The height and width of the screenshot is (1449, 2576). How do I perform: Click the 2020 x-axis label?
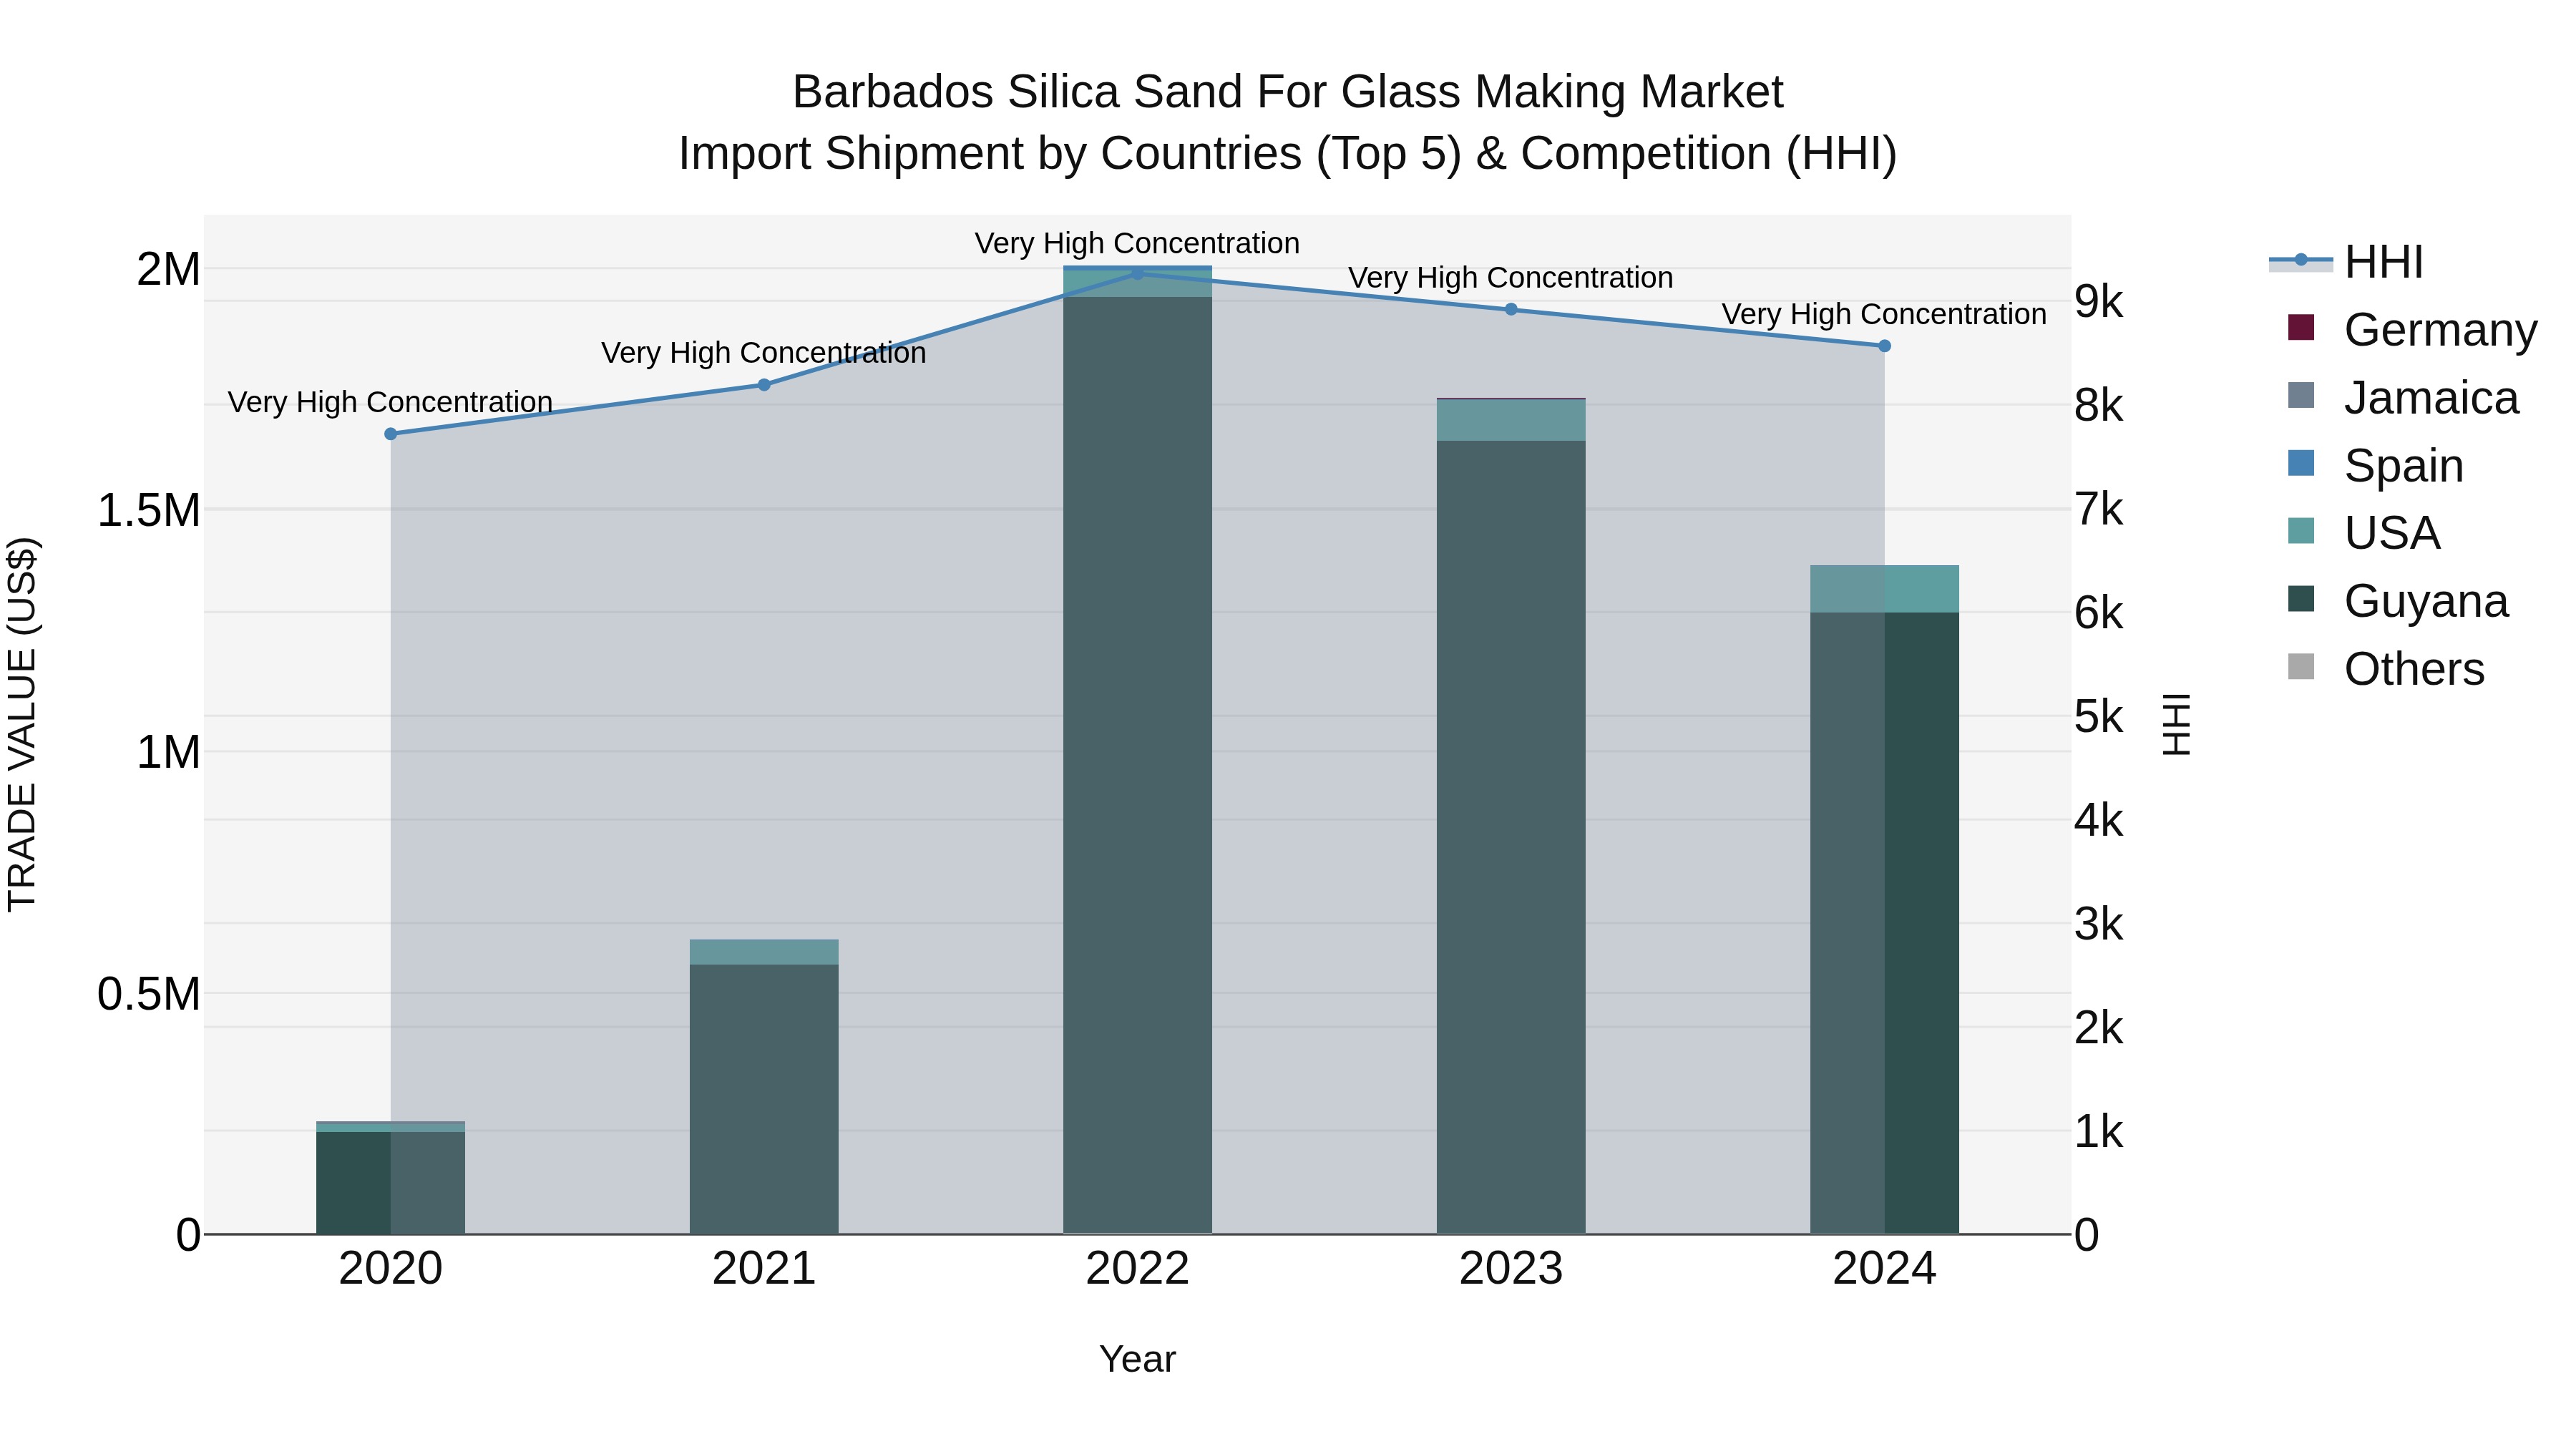[391, 1269]
